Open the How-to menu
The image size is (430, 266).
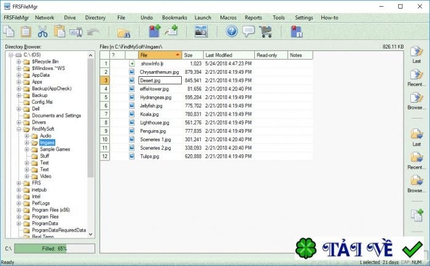[x=329, y=18]
